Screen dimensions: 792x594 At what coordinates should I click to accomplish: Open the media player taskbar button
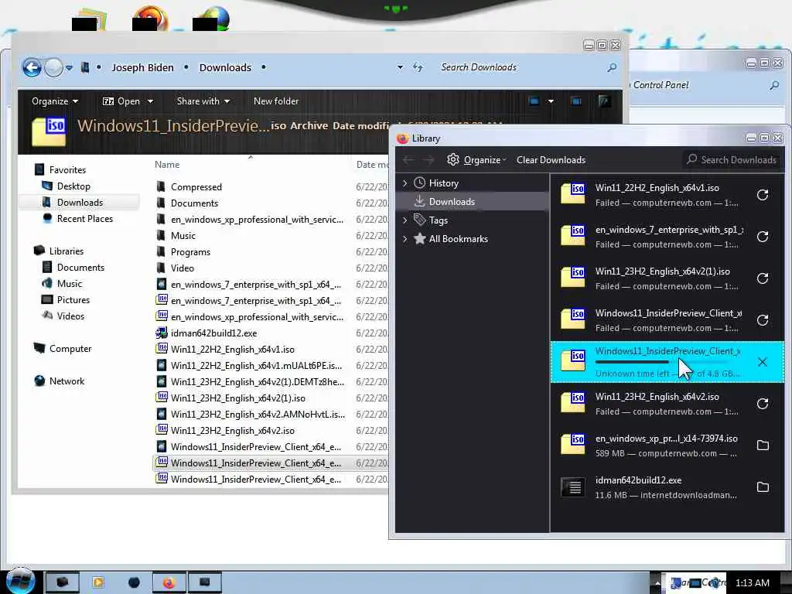(x=98, y=582)
